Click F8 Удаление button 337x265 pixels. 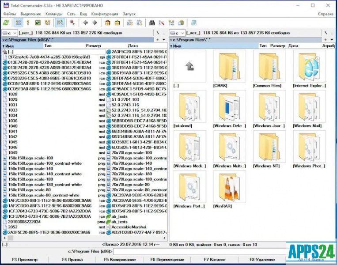coord(262,260)
